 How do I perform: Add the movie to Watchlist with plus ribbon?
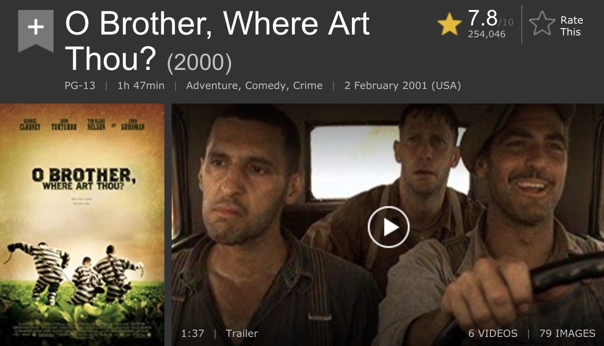tap(35, 30)
